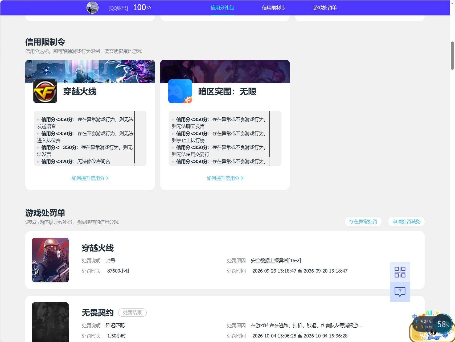Image resolution: width=455 pixels, height=342 pixels.
Task: Click the blue gamepad icon for 暗区突围
Action: [180, 91]
